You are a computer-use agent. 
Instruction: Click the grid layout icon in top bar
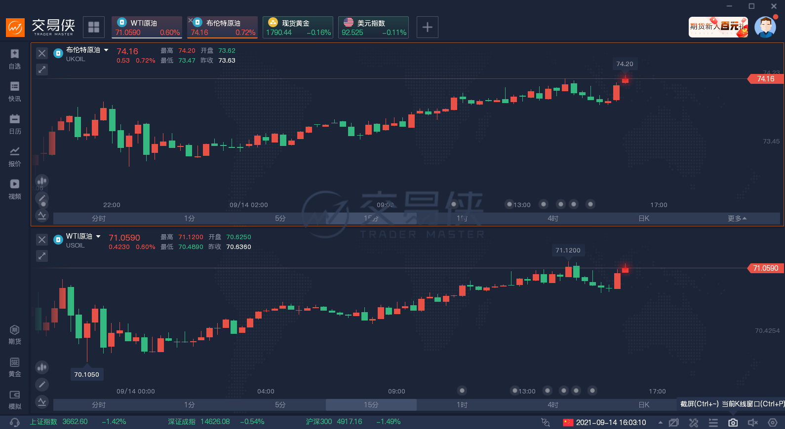[93, 27]
